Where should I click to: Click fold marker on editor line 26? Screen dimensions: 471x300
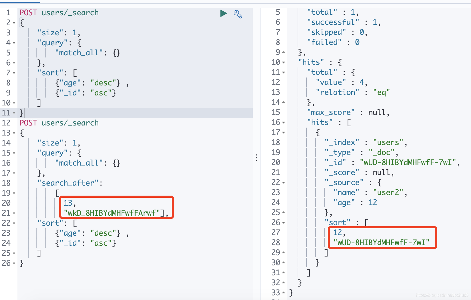[x=14, y=263]
